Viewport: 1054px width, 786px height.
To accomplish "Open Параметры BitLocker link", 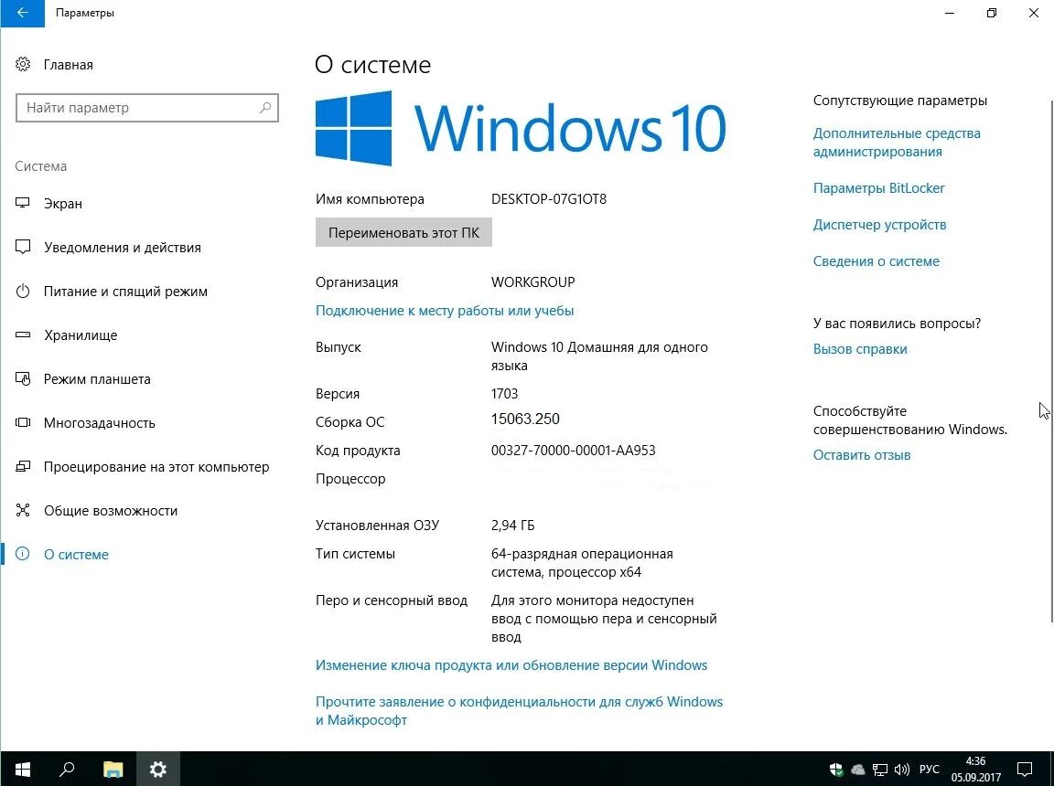I will point(878,188).
